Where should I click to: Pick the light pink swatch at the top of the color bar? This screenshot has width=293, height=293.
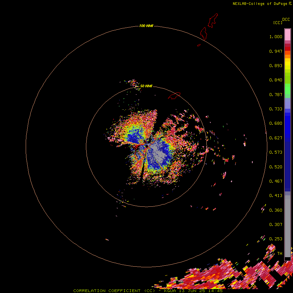click(287, 35)
